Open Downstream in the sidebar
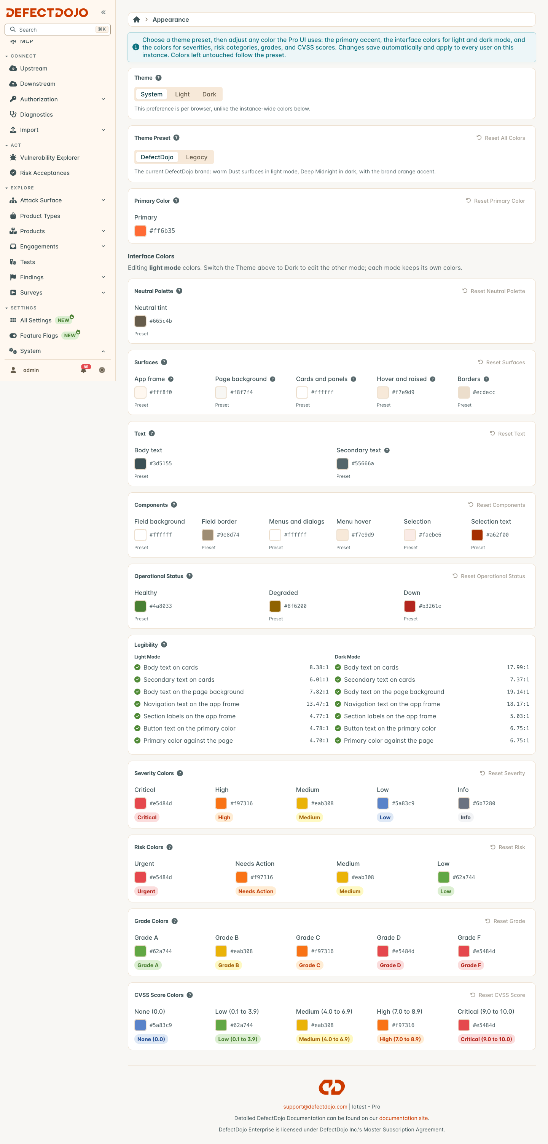548x1144 pixels. [x=57, y=84]
